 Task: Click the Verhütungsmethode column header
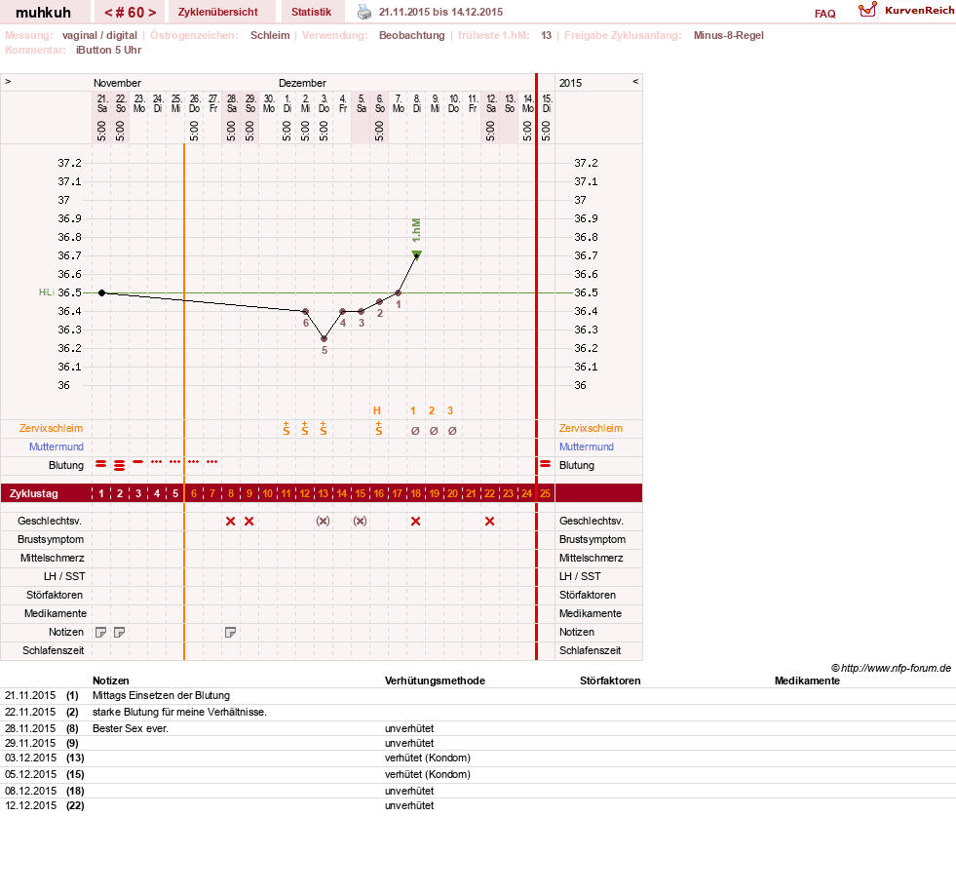click(x=435, y=680)
